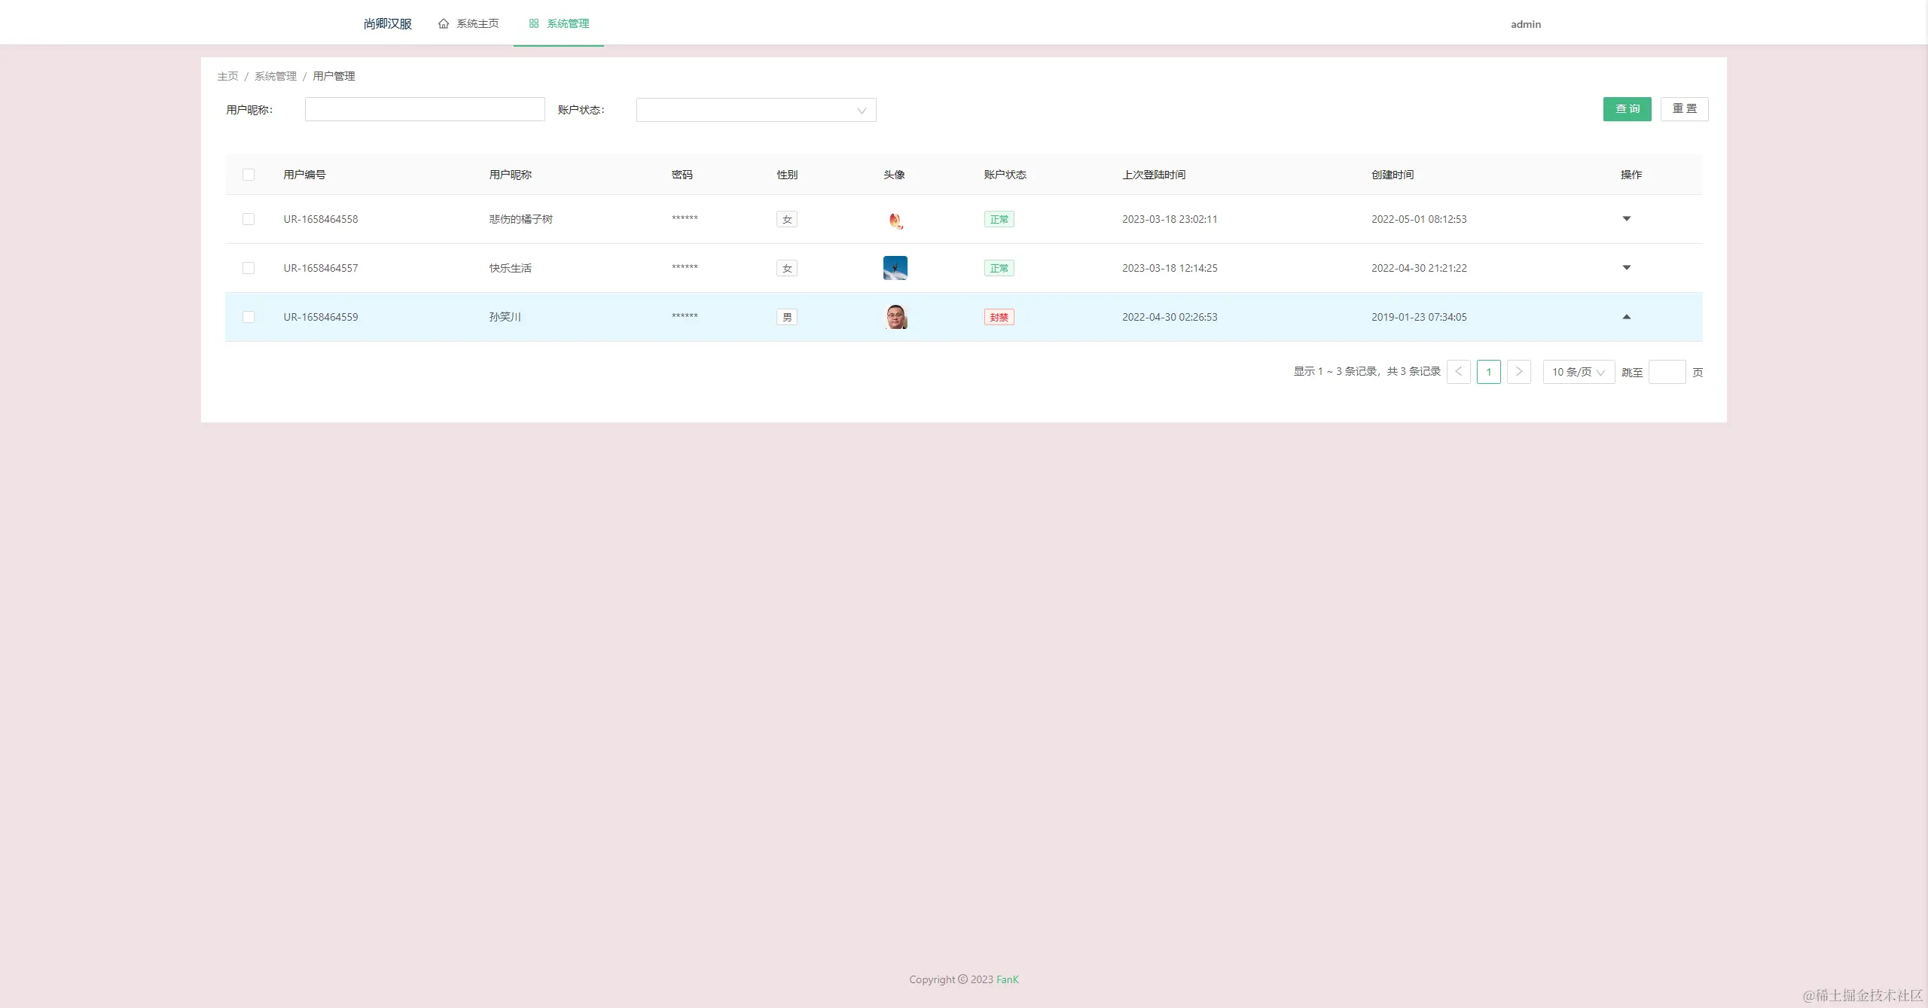The height and width of the screenshot is (1008, 1928).
Task: Go to previous page arrow
Action: point(1458,372)
